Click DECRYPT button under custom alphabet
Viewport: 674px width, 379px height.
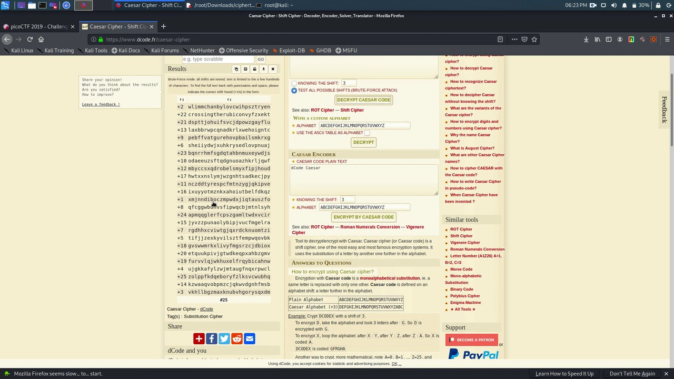363,142
